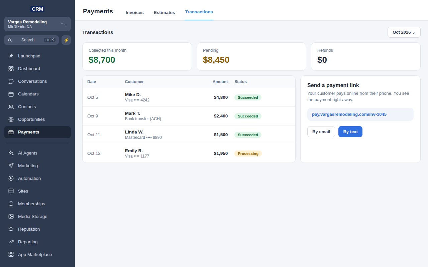
Task: Select the Transactions tab
Action: point(199,12)
